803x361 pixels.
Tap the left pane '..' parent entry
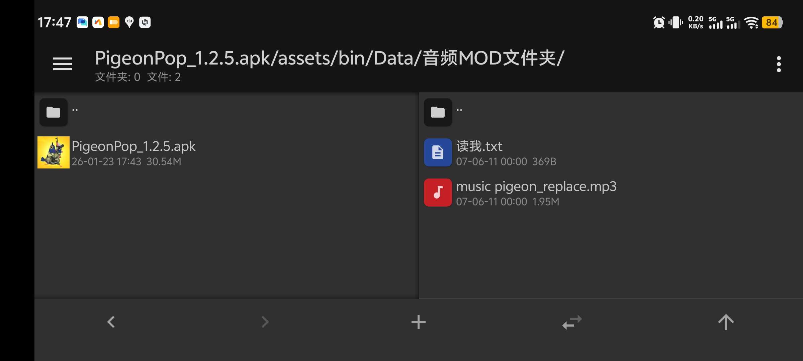point(75,110)
